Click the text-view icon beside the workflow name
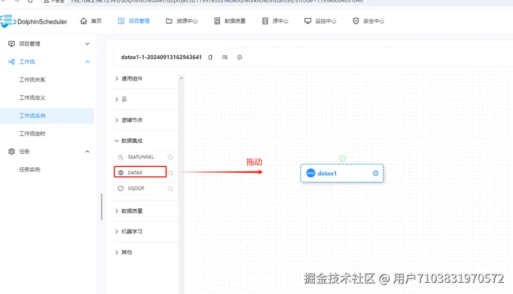Image resolution: width=513 pixels, height=294 pixels. tap(225, 57)
